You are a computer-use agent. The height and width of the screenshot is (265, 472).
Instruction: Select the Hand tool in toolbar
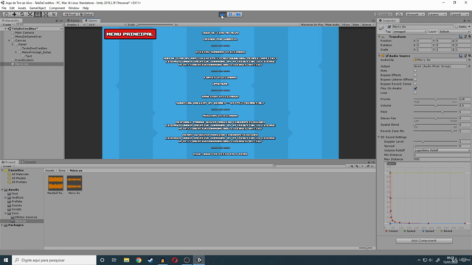pos(6,15)
